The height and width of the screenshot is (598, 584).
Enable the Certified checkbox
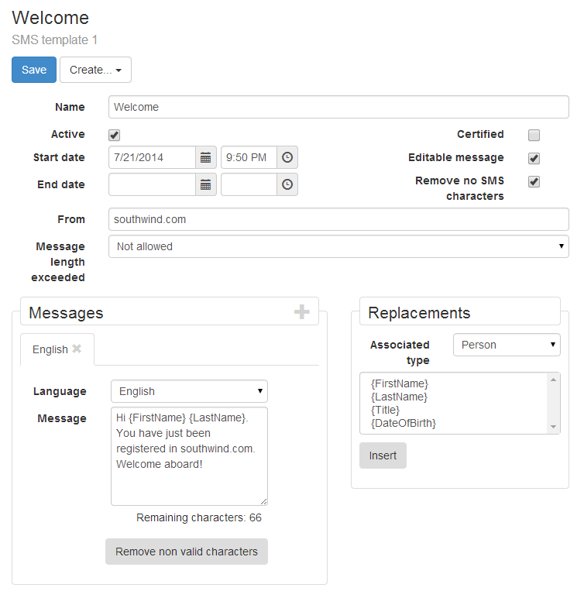click(x=534, y=136)
